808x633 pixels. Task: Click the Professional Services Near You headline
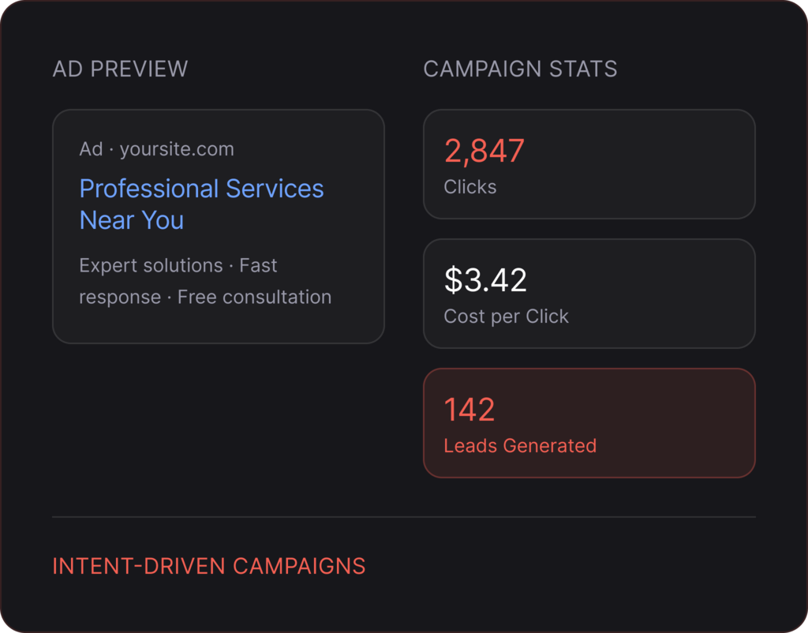201,204
